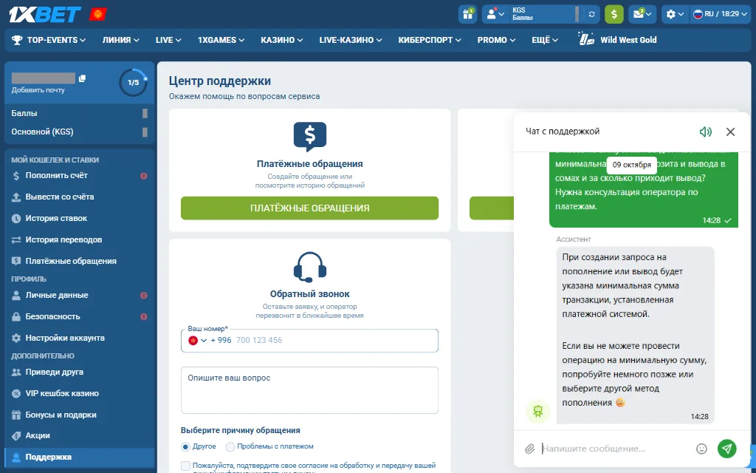Check the data processing consent checkbox
The width and height of the screenshot is (756, 473).
pyautogui.click(x=185, y=466)
